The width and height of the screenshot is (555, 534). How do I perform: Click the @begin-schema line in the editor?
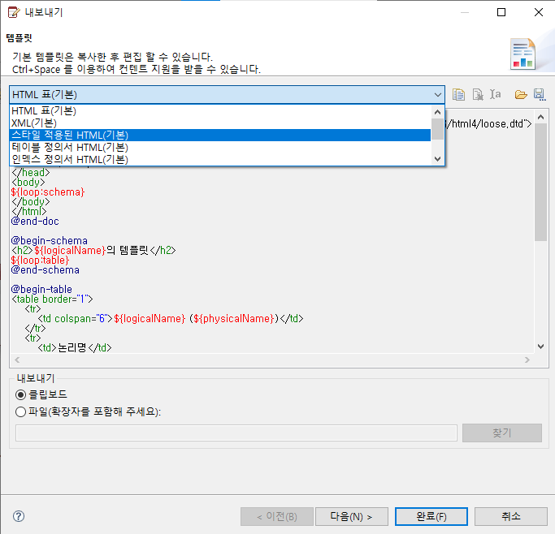pos(50,241)
